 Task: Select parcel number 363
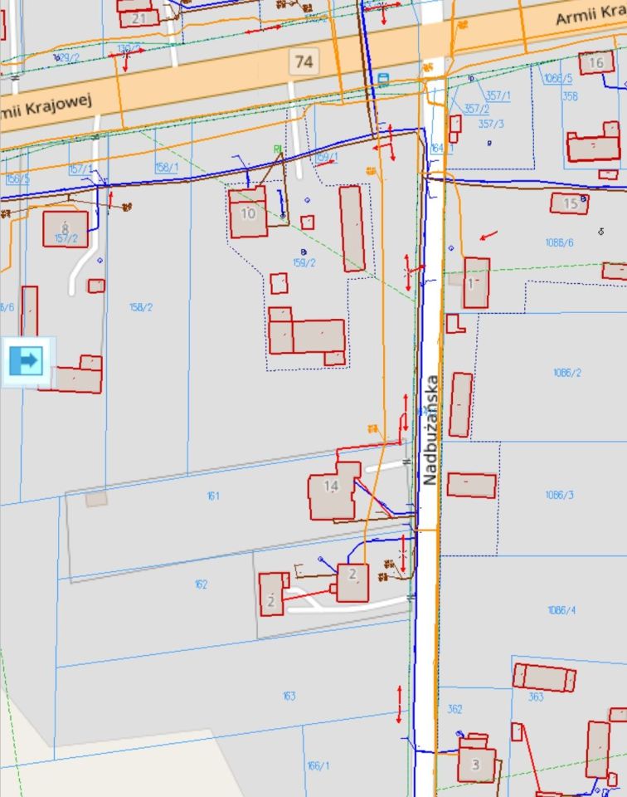536,697
